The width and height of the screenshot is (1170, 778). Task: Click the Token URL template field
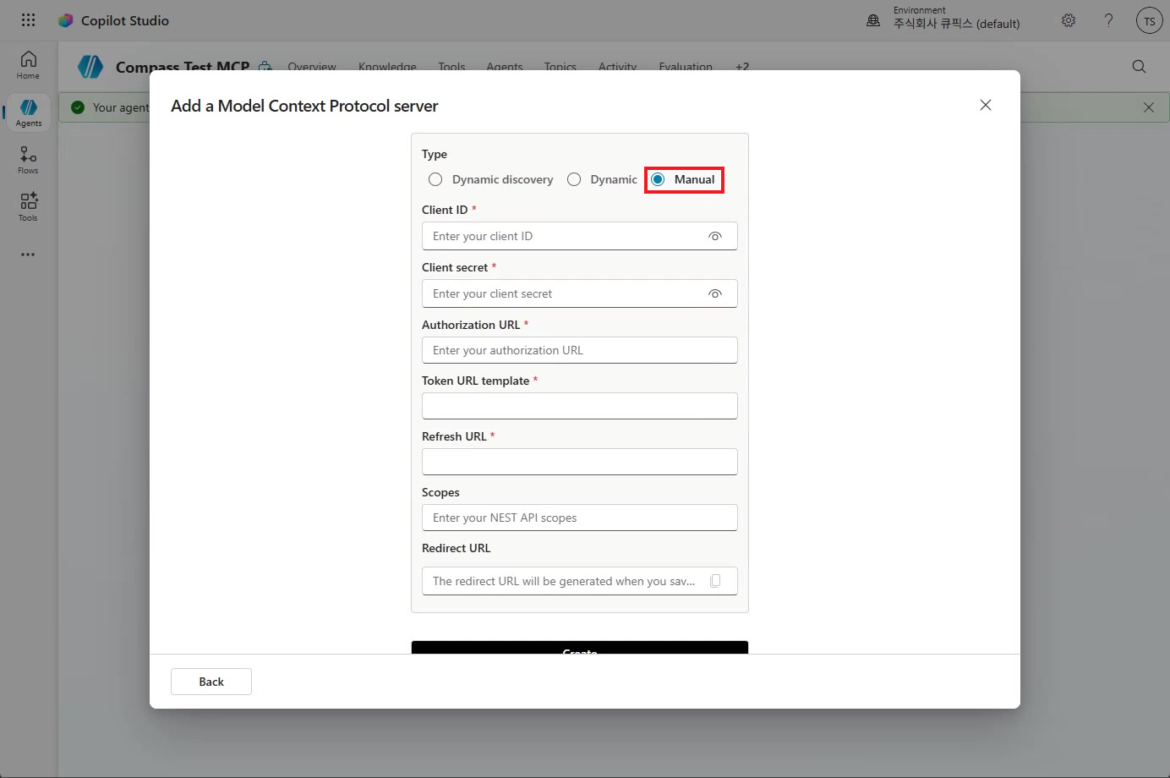(580, 406)
